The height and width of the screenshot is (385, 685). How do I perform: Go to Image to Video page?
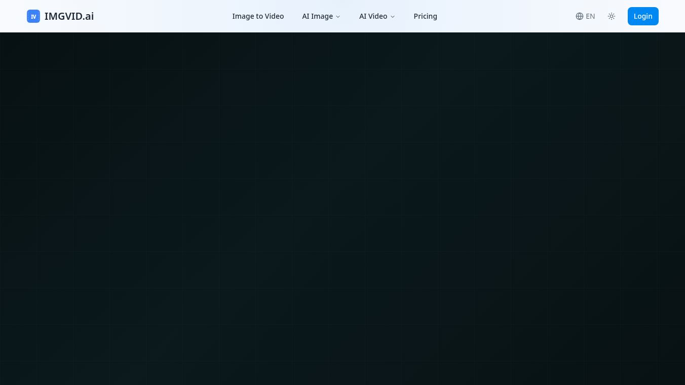pos(258,16)
